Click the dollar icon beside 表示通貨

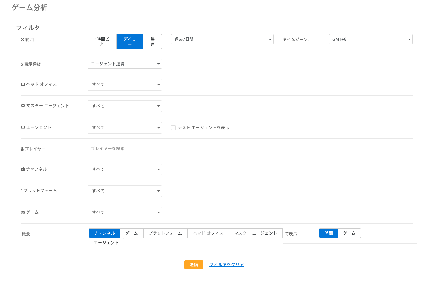[x=22, y=64]
